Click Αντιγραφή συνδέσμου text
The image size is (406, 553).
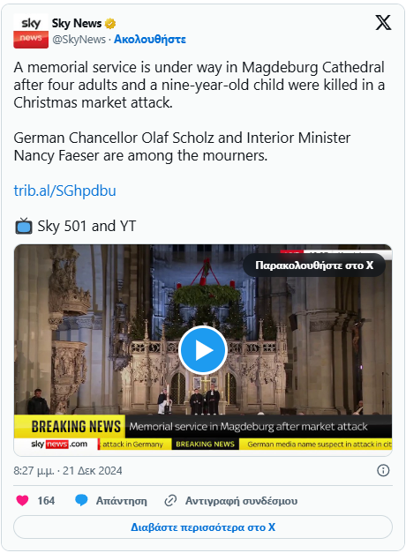click(242, 501)
